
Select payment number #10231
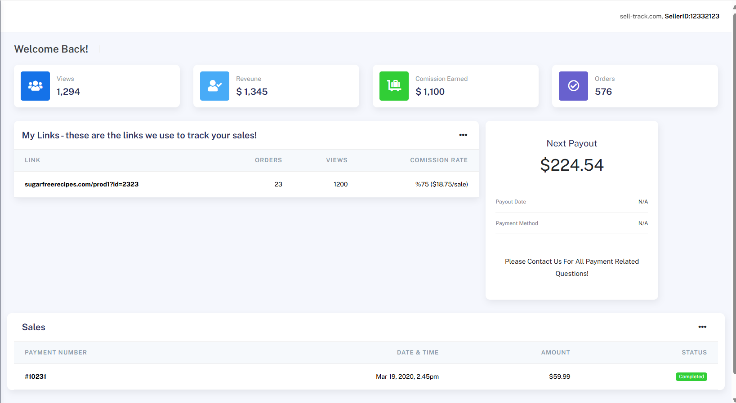point(36,376)
